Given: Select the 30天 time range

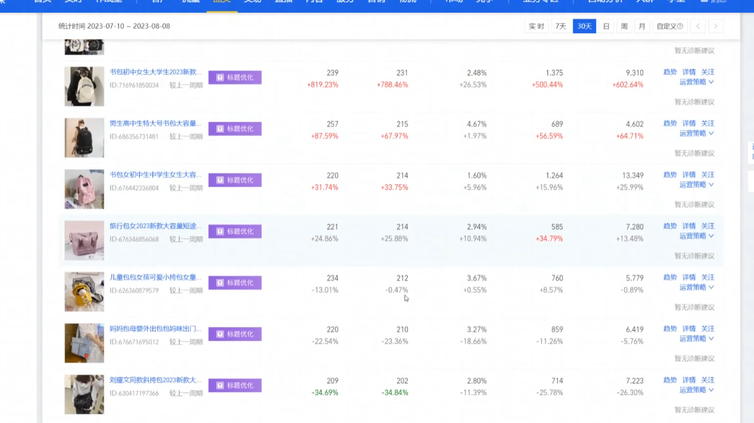Looking at the screenshot, I should pyautogui.click(x=584, y=26).
